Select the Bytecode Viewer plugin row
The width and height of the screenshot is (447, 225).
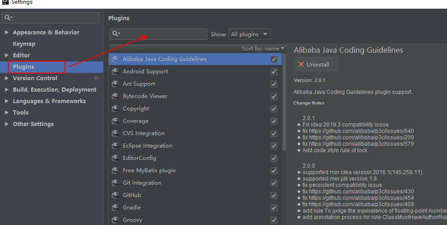pyautogui.click(x=195, y=96)
